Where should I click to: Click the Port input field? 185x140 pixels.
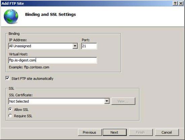pos(89,46)
